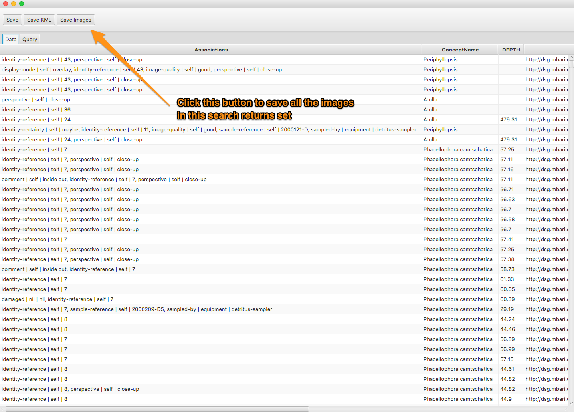Screen dimensions: 574x412
Task: Select the 'identity-reference | self | 24' row
Action: click(x=284, y=119)
